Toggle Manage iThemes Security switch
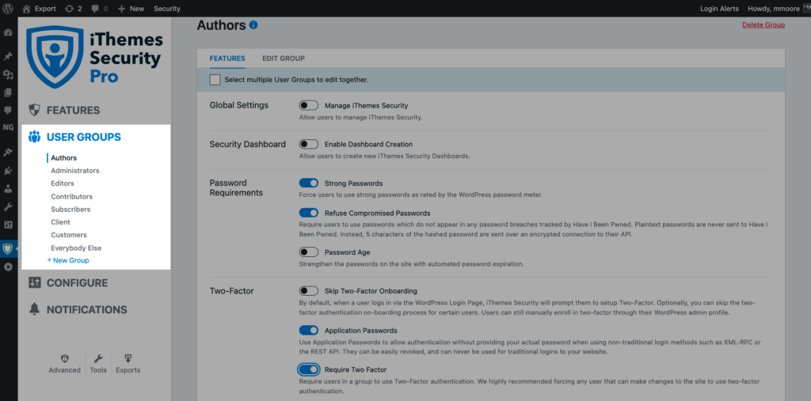The height and width of the screenshot is (401, 811). pos(309,105)
